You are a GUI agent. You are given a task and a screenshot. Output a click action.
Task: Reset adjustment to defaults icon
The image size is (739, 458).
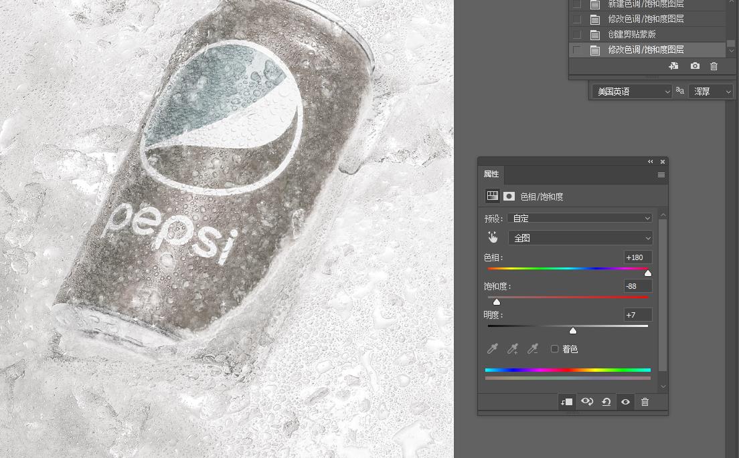coord(606,402)
